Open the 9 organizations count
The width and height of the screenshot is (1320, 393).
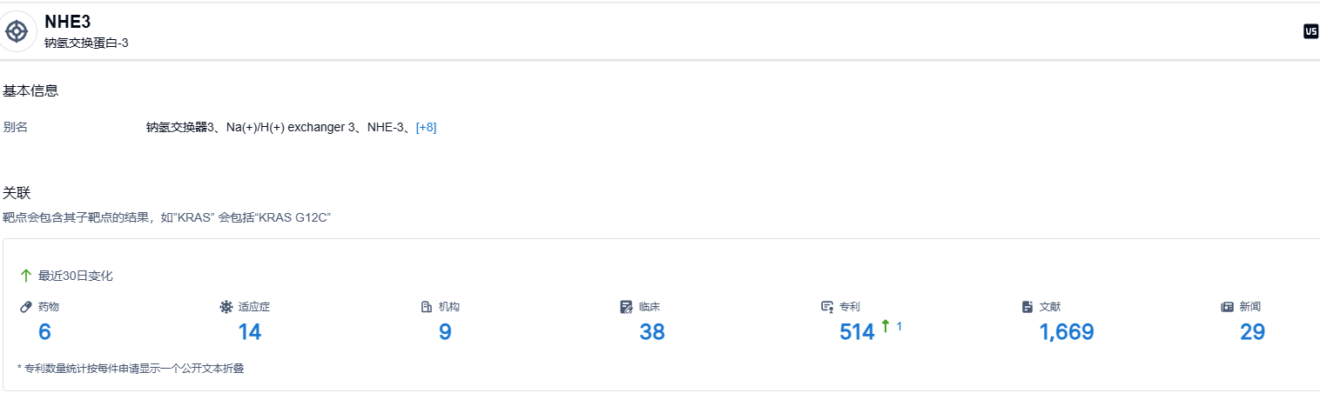pos(445,332)
